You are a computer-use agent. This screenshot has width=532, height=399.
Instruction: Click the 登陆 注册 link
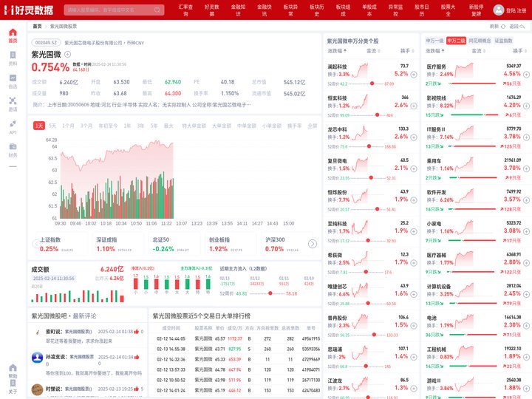(x=516, y=10)
